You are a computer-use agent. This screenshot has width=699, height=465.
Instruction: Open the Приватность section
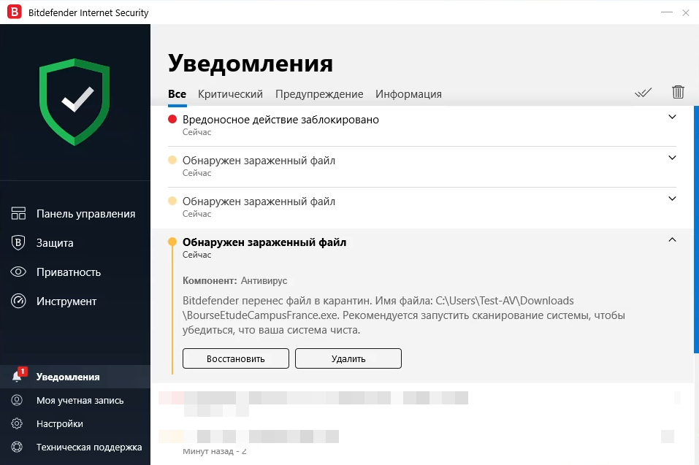[x=75, y=272]
